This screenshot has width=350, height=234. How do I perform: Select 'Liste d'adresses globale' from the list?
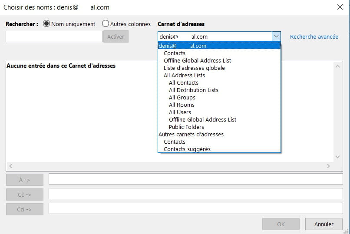(x=194, y=68)
